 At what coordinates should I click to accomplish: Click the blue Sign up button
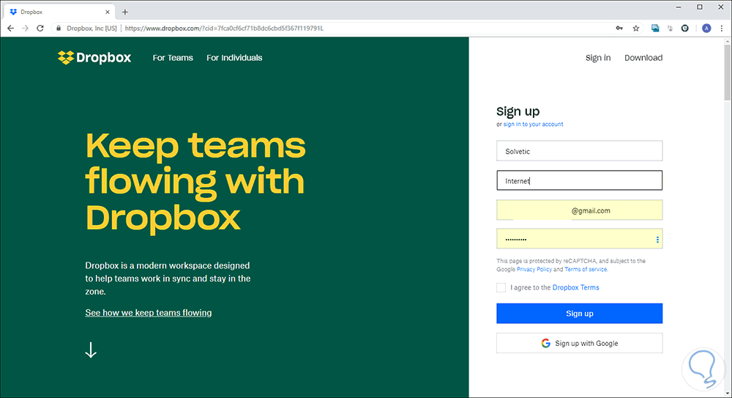[x=579, y=314]
